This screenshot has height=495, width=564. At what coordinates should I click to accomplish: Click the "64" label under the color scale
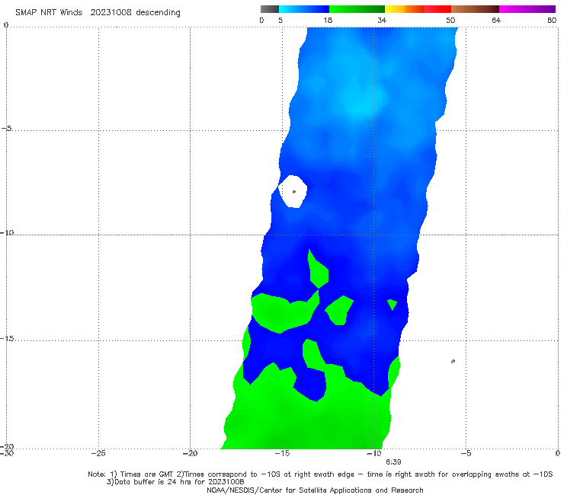[496, 21]
